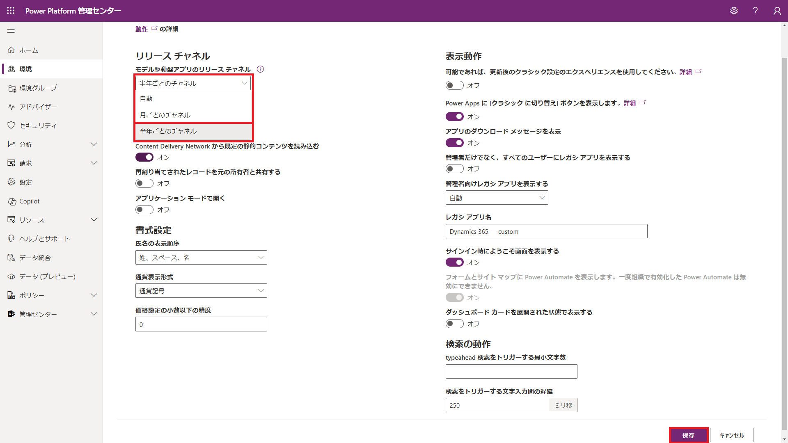This screenshot has height=443, width=788.
Task: Click the ヘルプとサポート headset icon
Action: point(11,238)
